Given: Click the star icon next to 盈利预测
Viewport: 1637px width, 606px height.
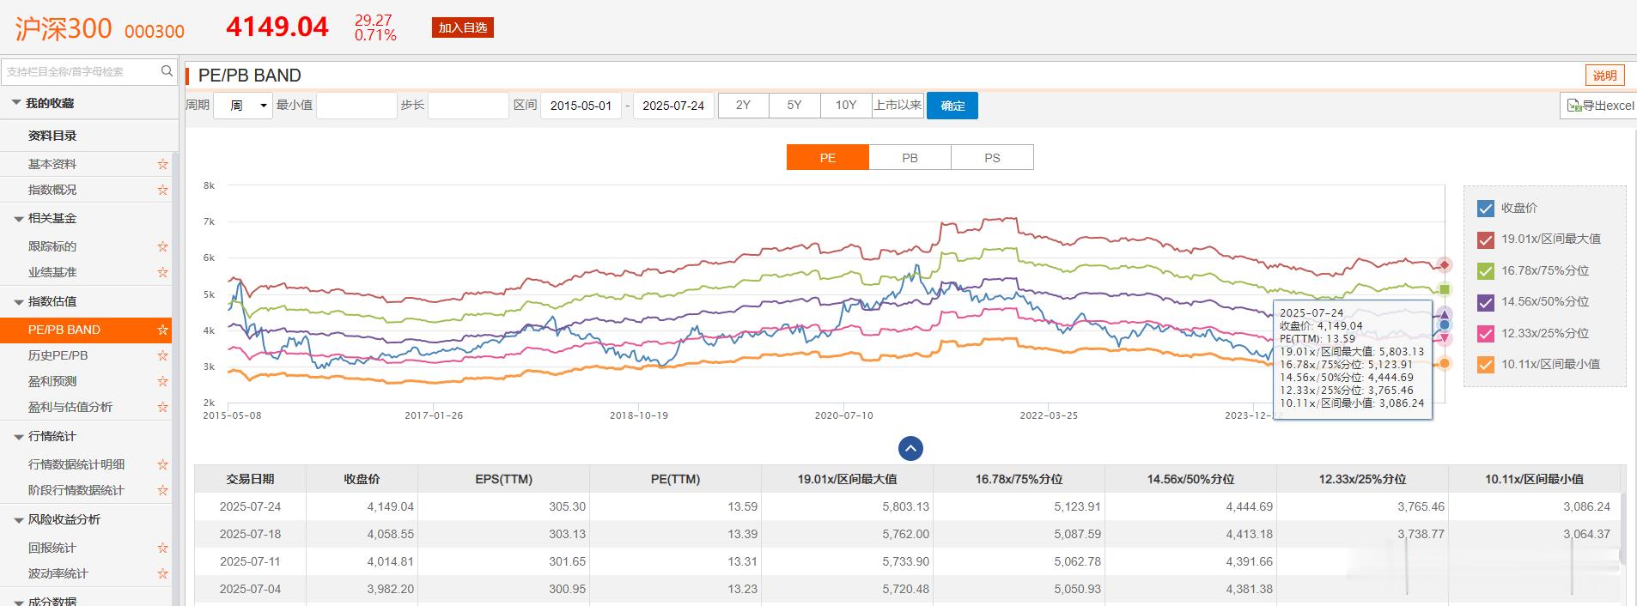Looking at the screenshot, I should click(x=162, y=381).
